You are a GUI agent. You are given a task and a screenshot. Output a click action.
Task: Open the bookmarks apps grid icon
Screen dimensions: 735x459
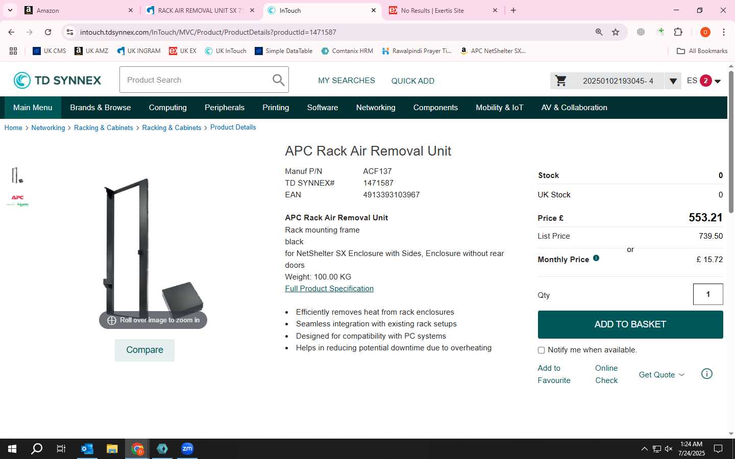[13, 51]
